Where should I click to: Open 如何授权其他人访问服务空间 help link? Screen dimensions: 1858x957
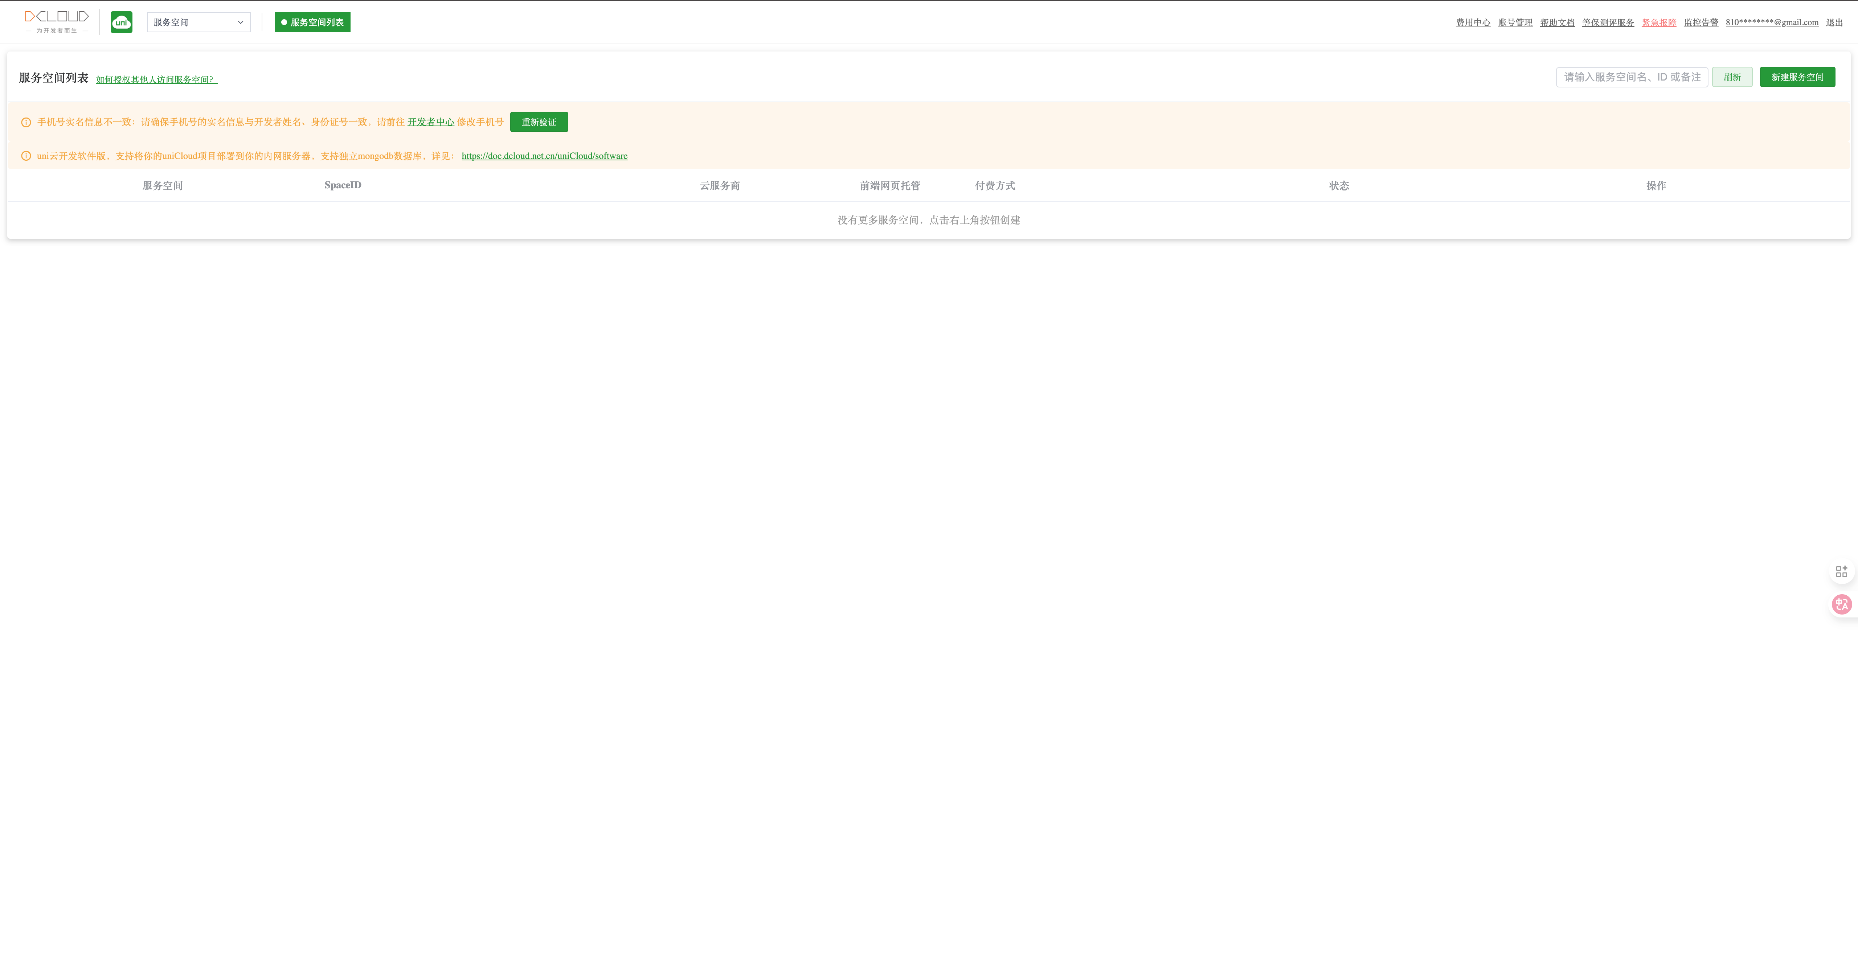156,79
